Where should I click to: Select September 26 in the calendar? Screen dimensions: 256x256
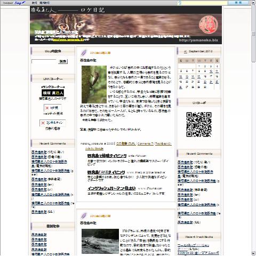click(x=181, y=87)
